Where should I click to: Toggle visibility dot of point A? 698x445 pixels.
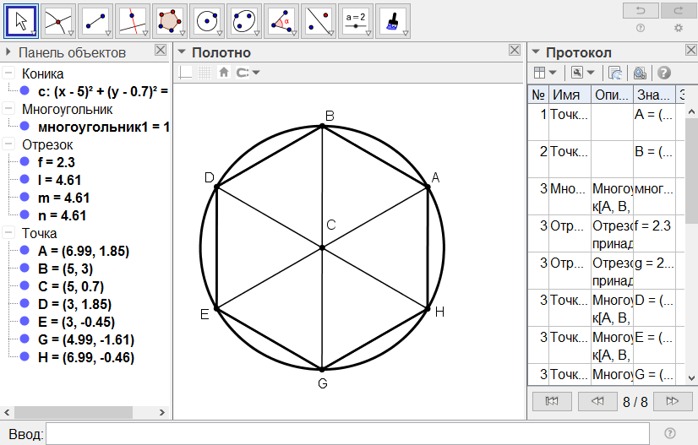(25, 250)
